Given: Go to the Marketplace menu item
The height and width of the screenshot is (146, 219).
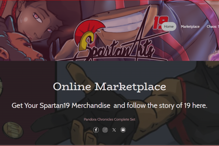Looking at the screenshot, I should tap(190, 27).
